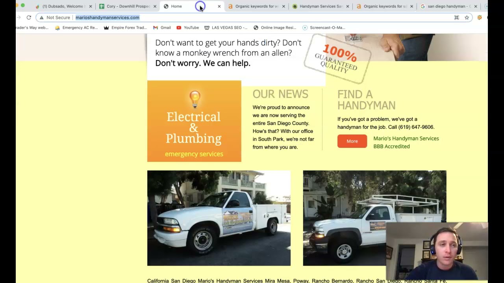Switch to the Dubsado Welcome tab
Image resolution: width=504 pixels, height=283 pixels.
(x=64, y=6)
